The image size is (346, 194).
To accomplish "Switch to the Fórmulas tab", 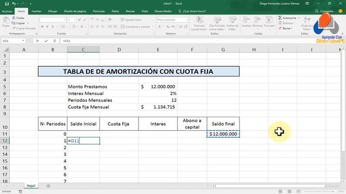I will (98, 11).
